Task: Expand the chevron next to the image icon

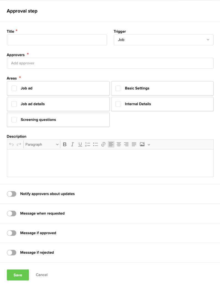Action: pos(149,145)
